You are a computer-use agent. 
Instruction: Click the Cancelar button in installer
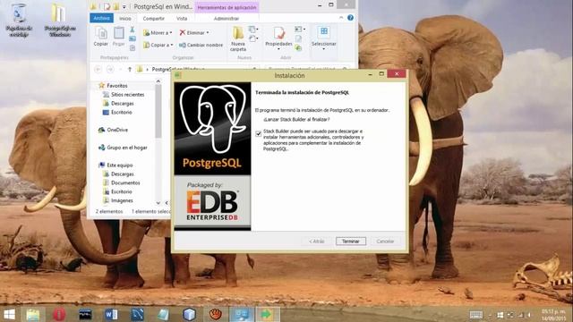pos(385,241)
